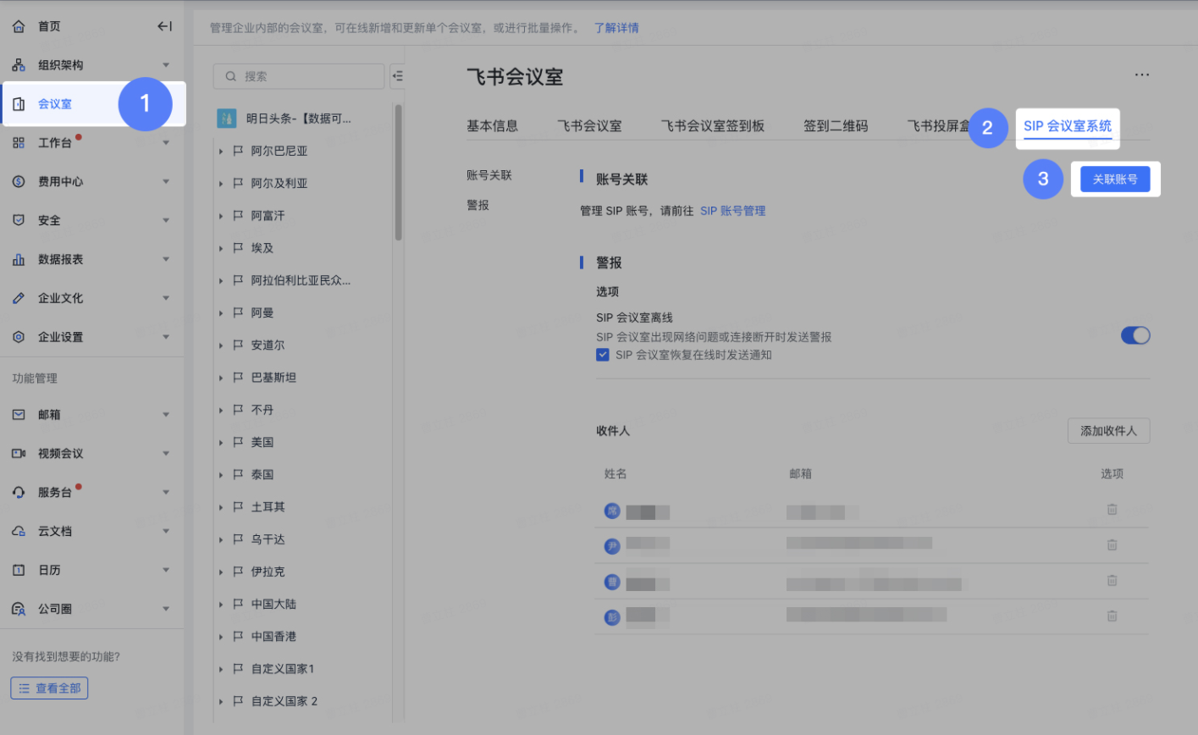Viewport: 1198px width, 735px height.
Task: Open the 数据报表 bar chart icon
Action: [x=19, y=259]
